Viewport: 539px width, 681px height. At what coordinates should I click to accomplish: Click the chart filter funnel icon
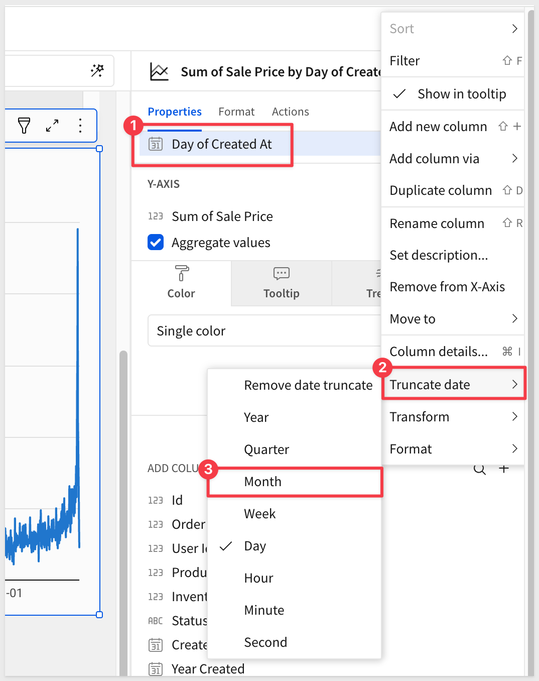pos(24,126)
